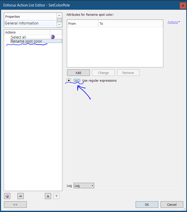
Task: Click the [@C] variable badge icon
Action: point(77,80)
